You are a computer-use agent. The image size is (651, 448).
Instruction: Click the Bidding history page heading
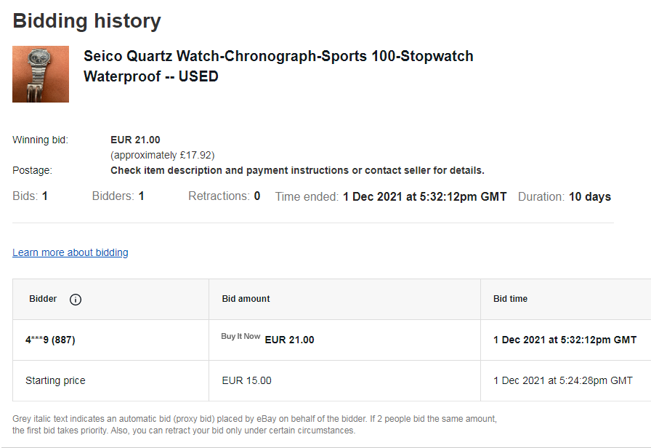(86, 21)
